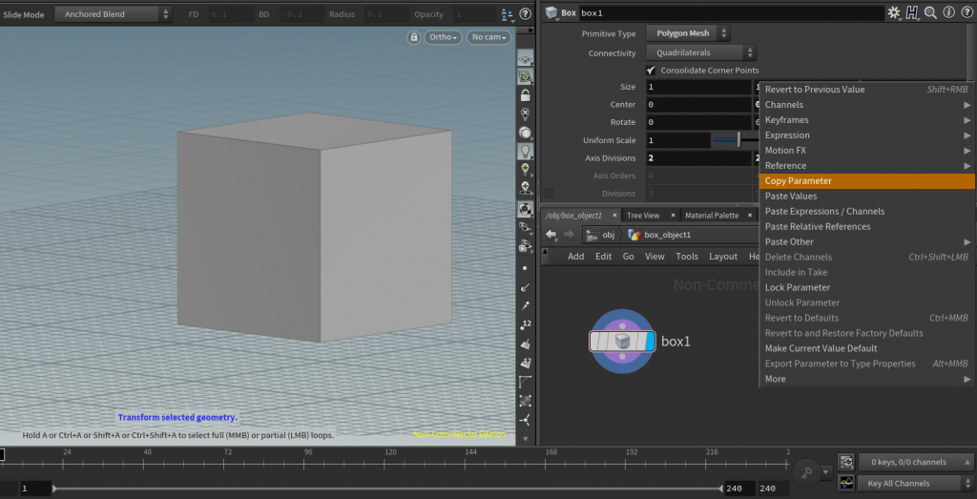The width and height of the screenshot is (977, 499).
Task: Click the global animation options key icon
Action: point(807,473)
